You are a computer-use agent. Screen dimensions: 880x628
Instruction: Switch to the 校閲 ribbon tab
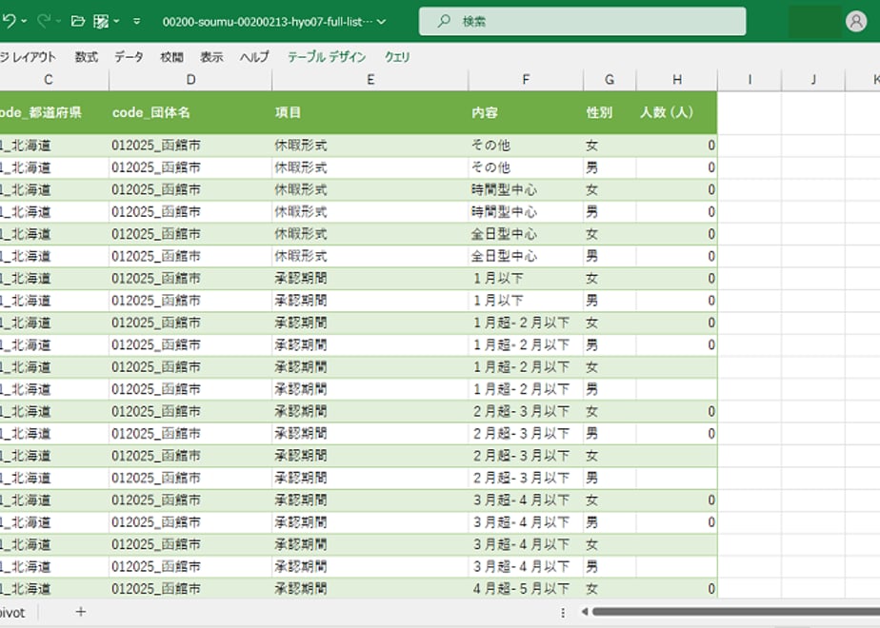click(x=171, y=57)
